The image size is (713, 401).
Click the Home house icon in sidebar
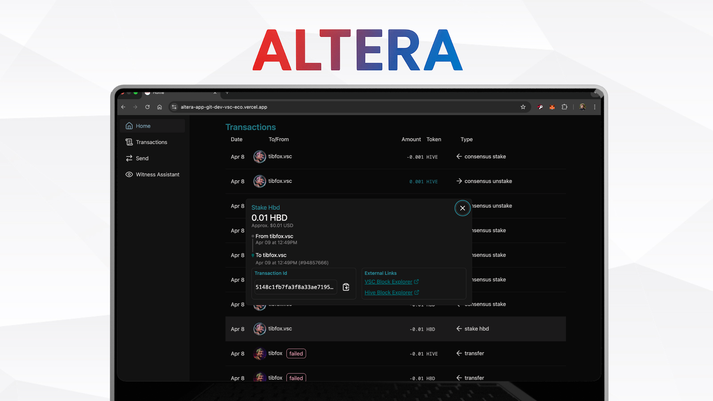click(x=129, y=126)
